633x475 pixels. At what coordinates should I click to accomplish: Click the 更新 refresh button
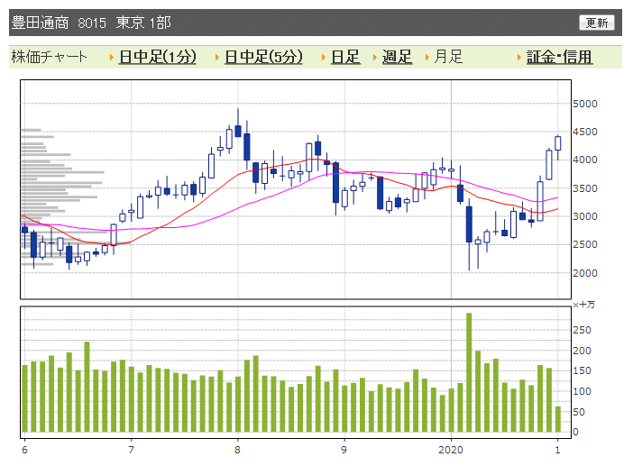pyautogui.click(x=597, y=23)
